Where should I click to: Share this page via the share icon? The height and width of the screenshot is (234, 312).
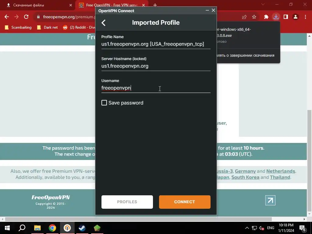pos(244,17)
